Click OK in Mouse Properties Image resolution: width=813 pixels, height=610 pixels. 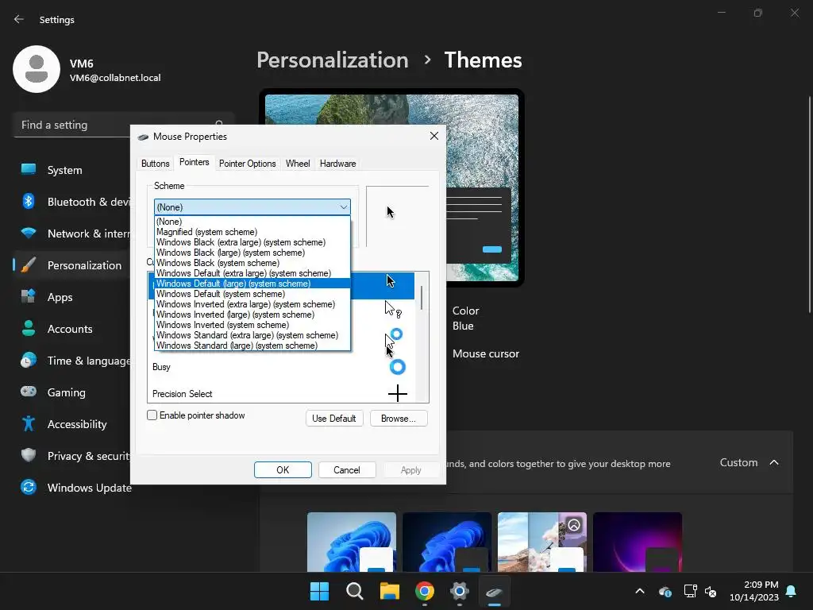click(x=283, y=470)
